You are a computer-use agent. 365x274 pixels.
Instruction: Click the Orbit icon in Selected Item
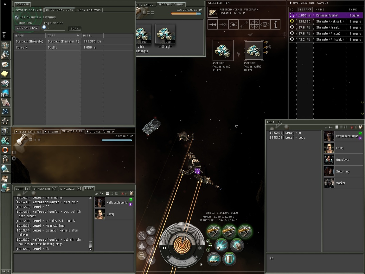point(234,24)
